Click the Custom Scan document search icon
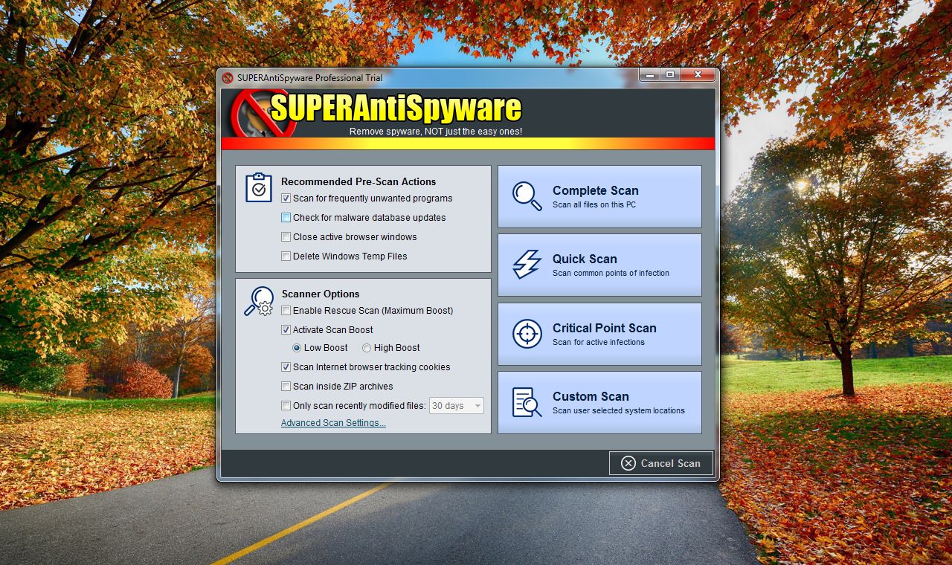 pos(527,402)
